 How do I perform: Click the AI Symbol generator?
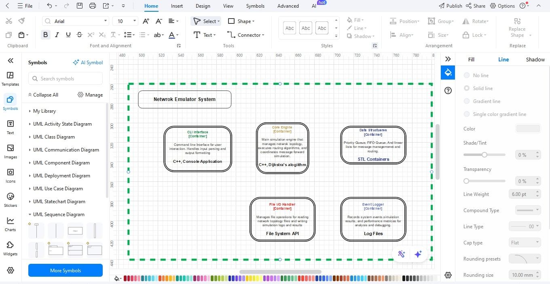(x=88, y=62)
